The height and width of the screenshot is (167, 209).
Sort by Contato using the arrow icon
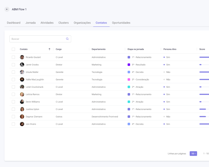(49, 49)
